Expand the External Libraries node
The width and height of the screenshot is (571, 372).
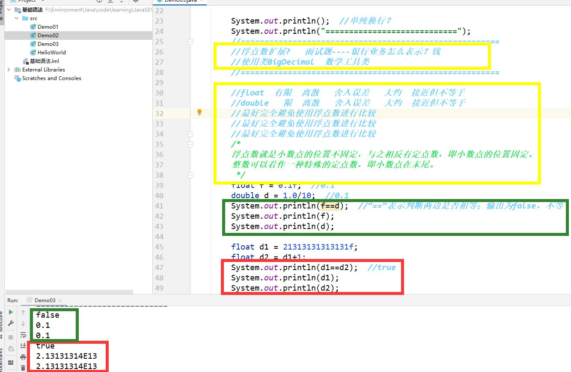click(x=9, y=69)
